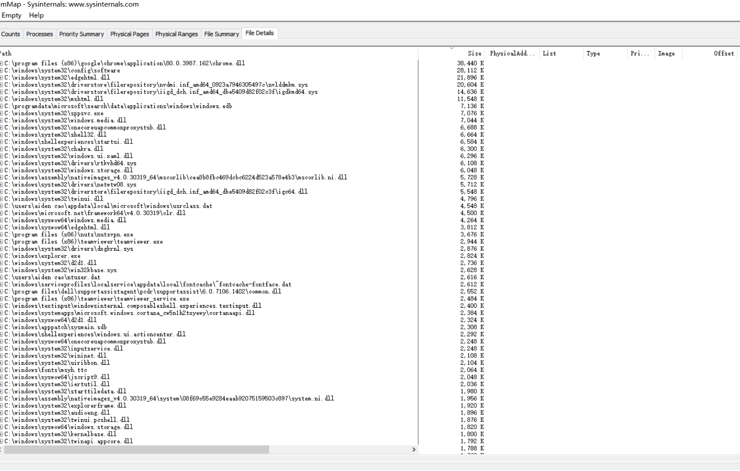
Task: Expand the windows.edb row
Action: coord(1,106)
